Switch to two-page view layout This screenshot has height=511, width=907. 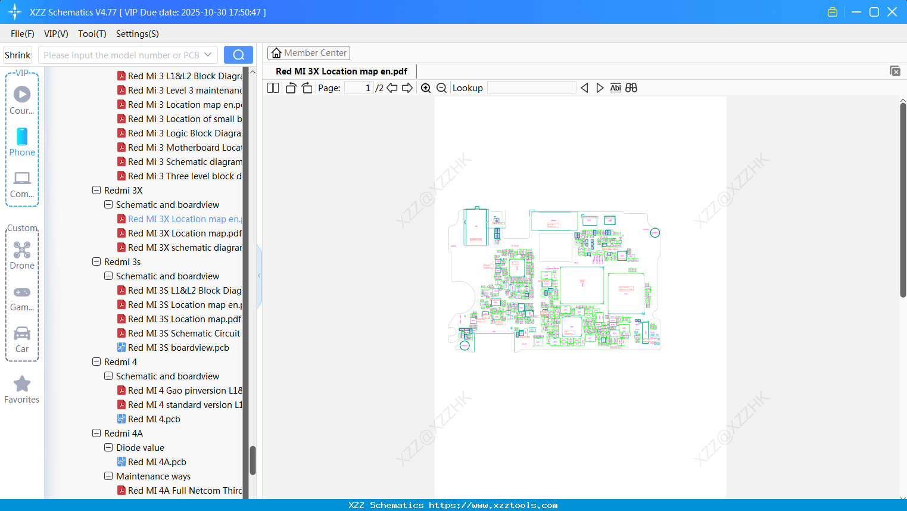point(273,88)
